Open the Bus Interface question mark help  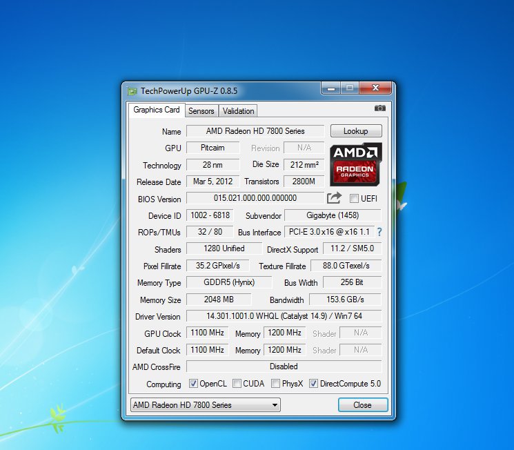pyautogui.click(x=379, y=232)
